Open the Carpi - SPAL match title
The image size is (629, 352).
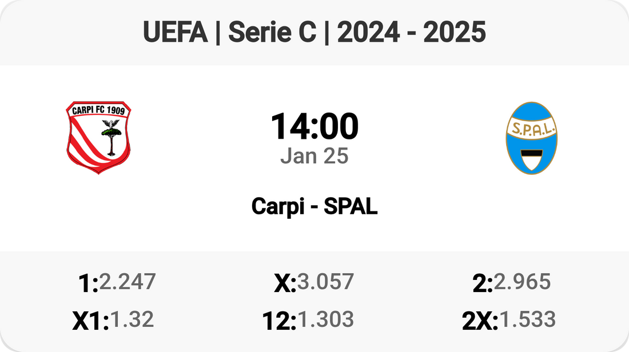click(x=314, y=207)
